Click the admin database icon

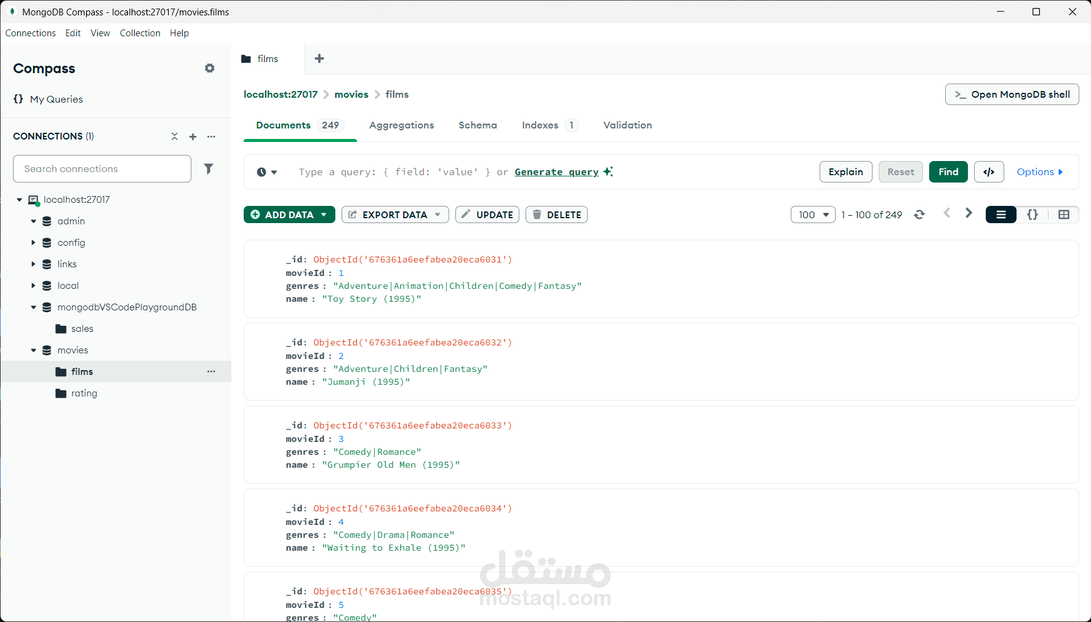point(47,221)
